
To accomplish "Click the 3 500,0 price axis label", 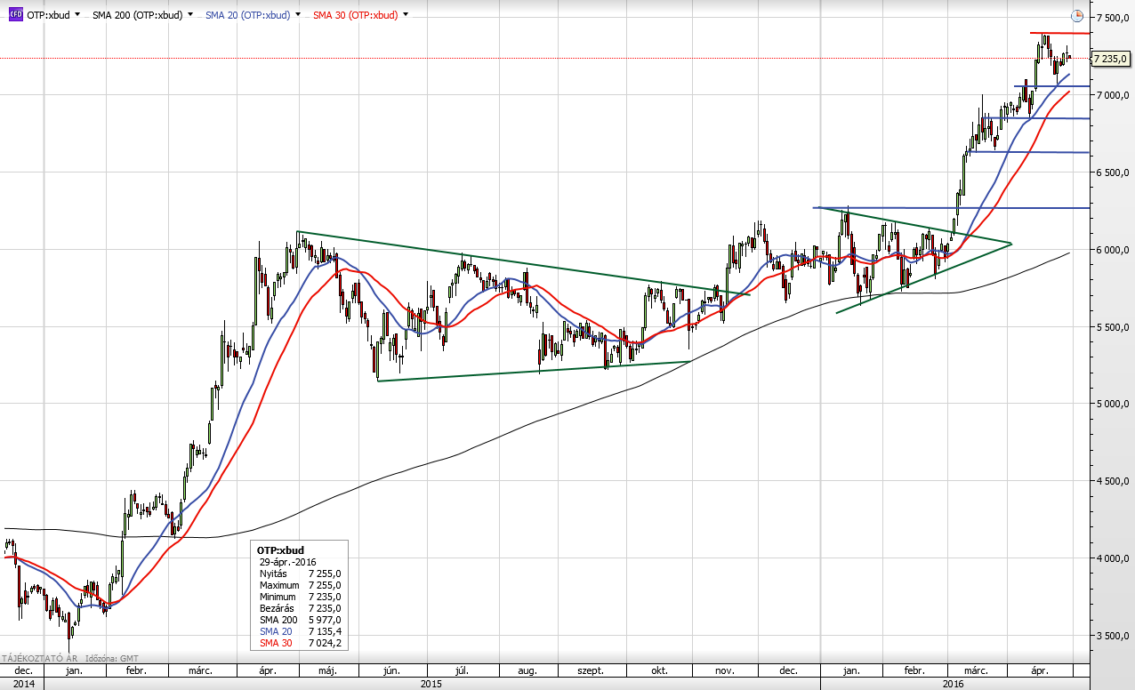I will (1113, 637).
